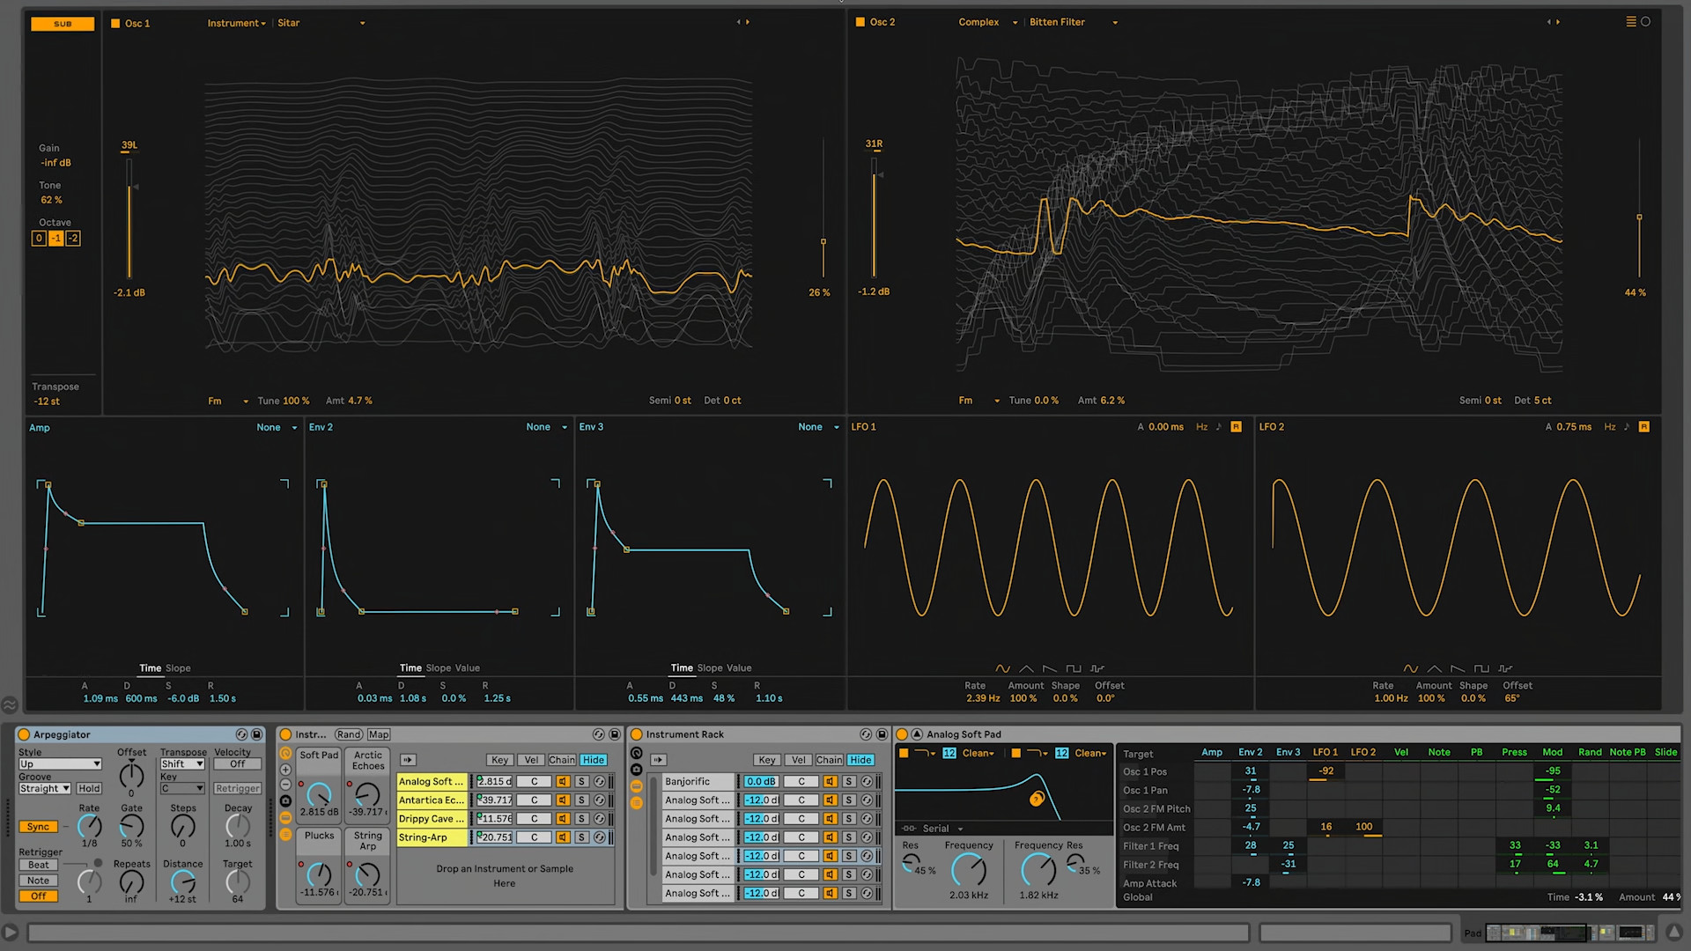Enable Hold next to the Groove selector
Viewport: 1691px width, 951px height.
(x=89, y=788)
